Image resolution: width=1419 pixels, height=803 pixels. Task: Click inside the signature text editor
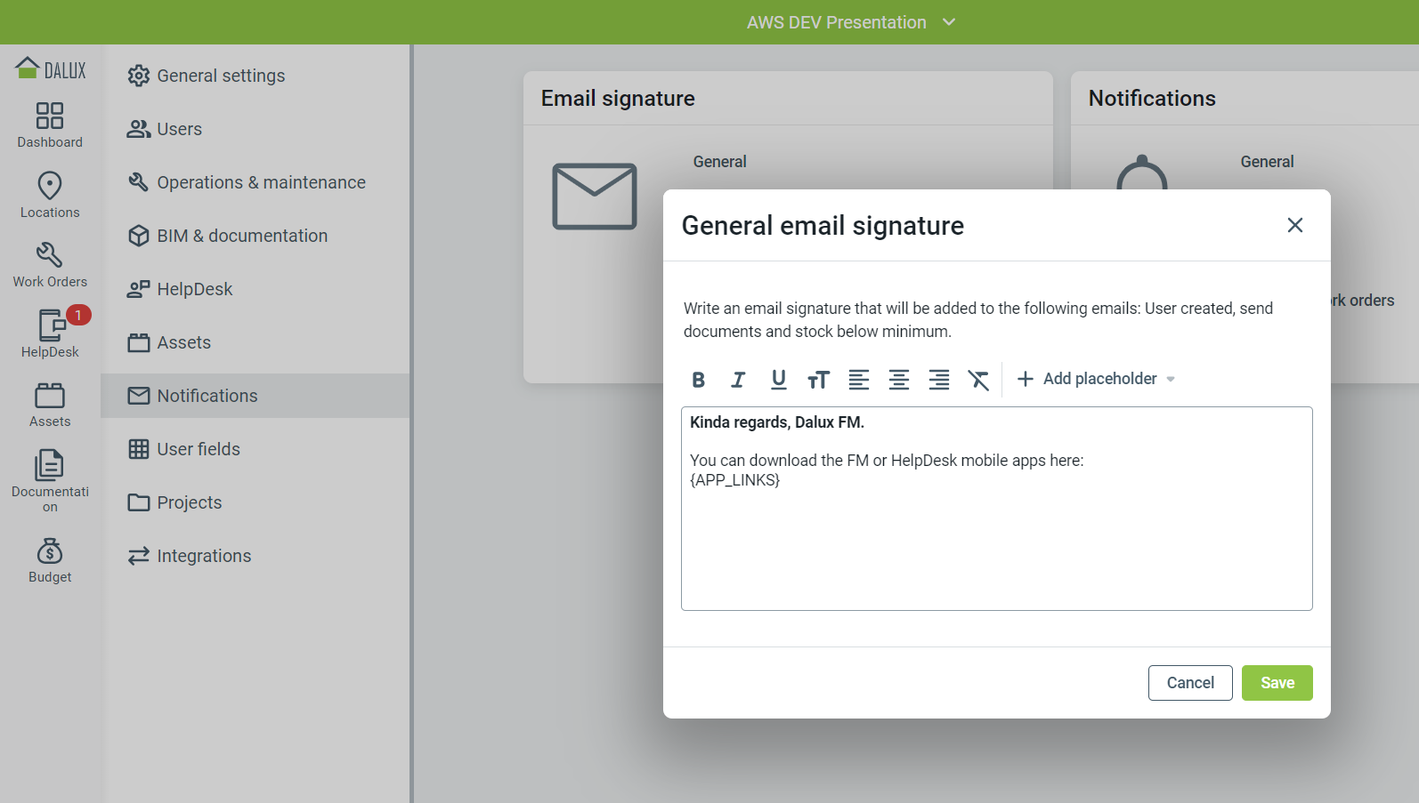997,509
